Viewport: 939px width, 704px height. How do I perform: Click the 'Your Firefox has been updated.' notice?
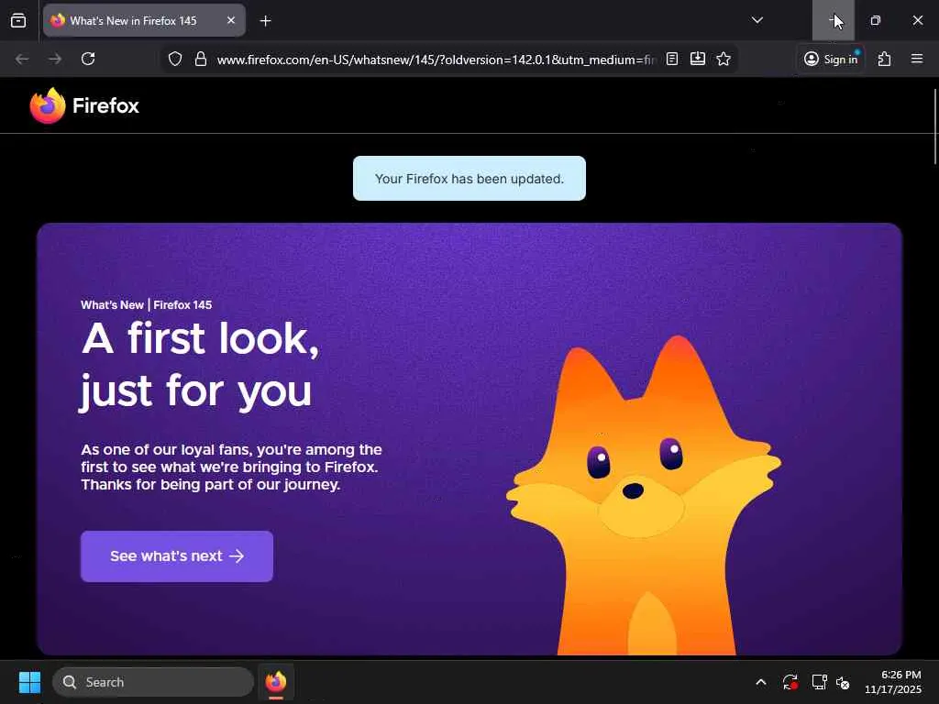click(469, 179)
